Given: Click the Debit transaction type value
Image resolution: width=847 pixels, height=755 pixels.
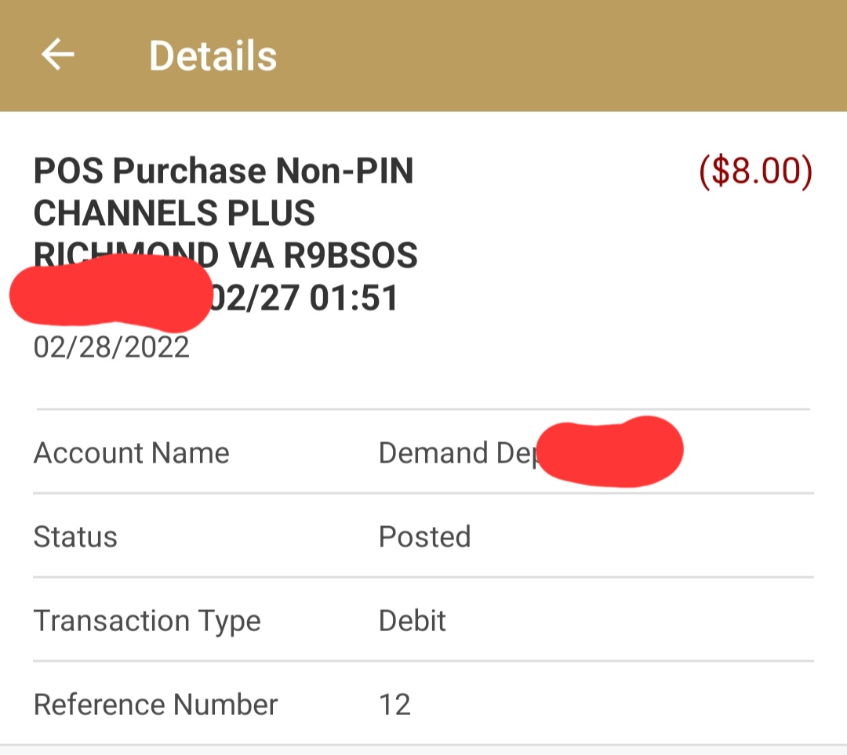Looking at the screenshot, I should pos(412,621).
